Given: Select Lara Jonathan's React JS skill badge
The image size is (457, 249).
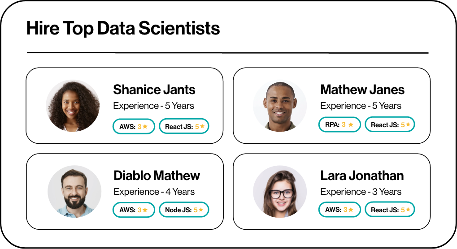Looking at the screenshot, I should [390, 209].
